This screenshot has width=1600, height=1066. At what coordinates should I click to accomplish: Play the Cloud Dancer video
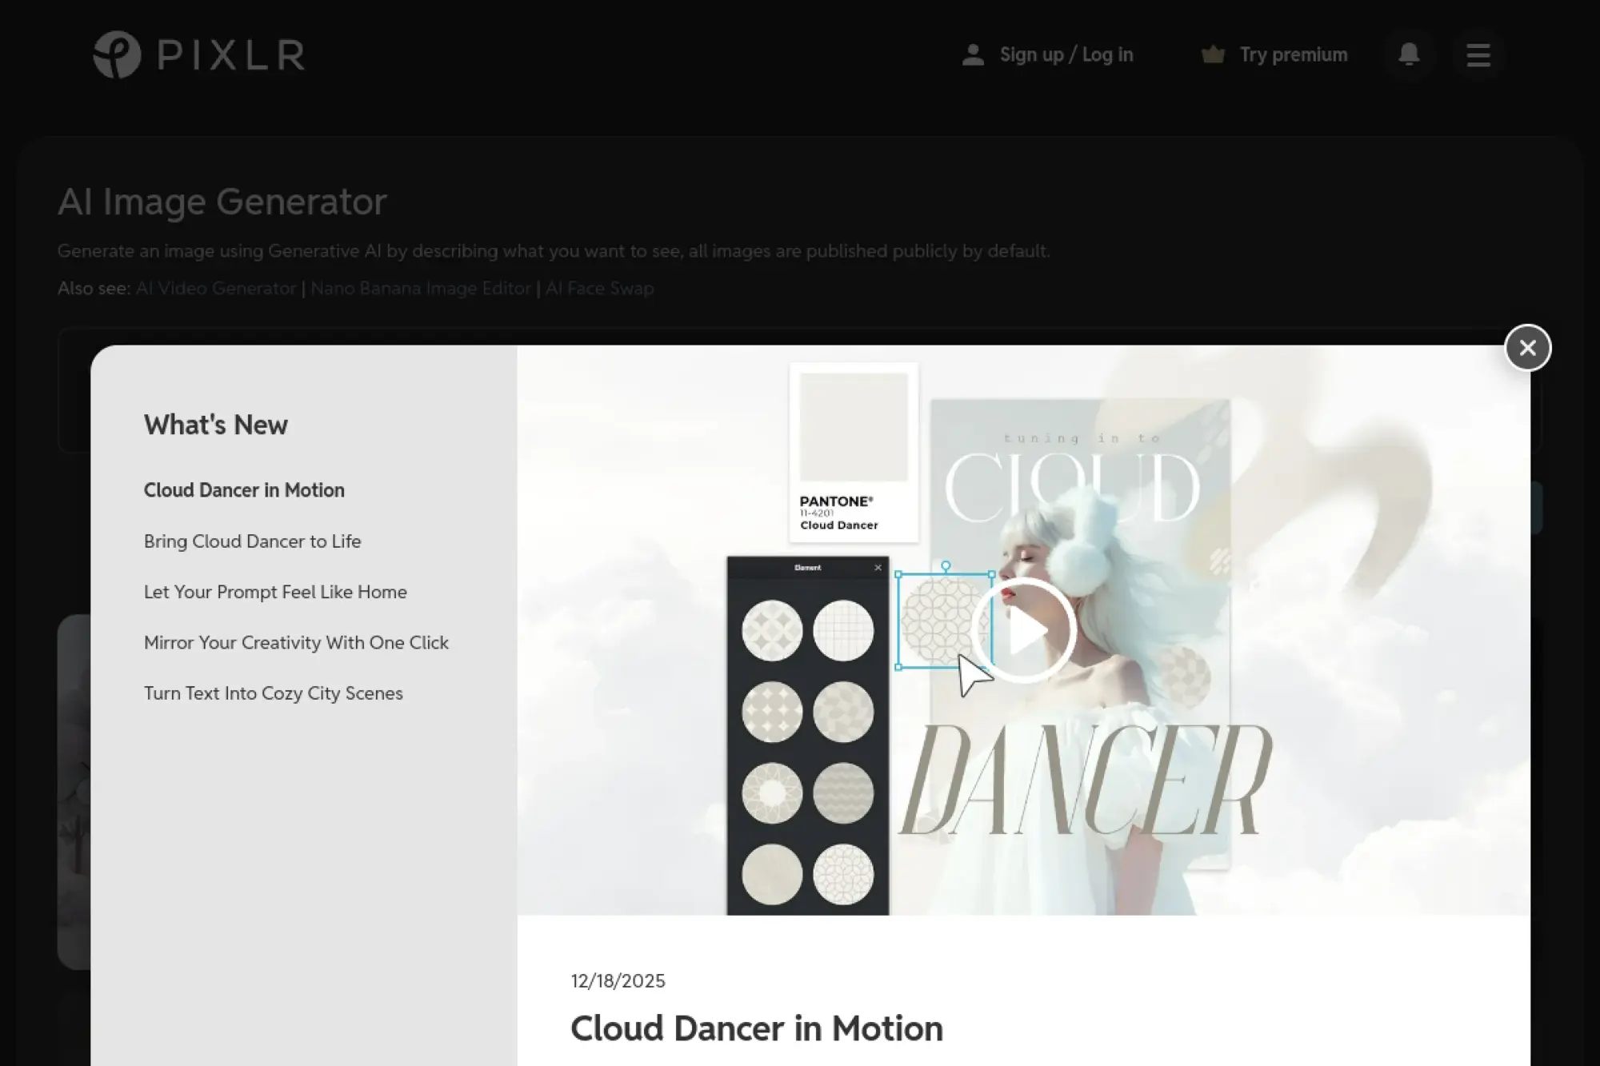(1023, 631)
